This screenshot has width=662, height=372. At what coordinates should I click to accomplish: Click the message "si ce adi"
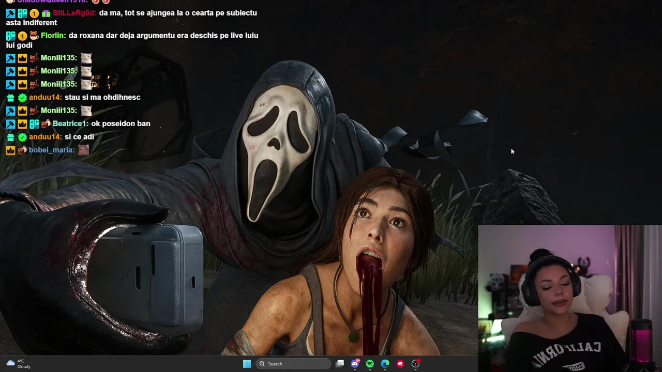click(x=79, y=137)
